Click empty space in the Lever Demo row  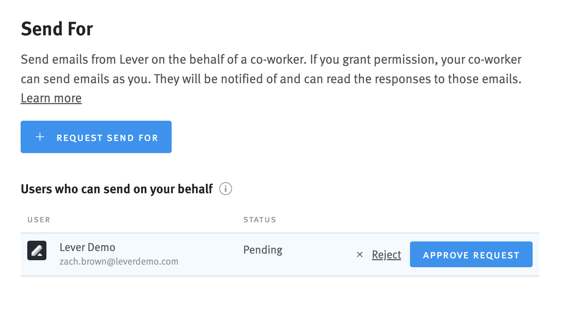[x=317, y=255]
